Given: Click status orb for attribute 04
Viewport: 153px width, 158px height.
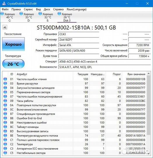Looking at the screenshot, I should tap(5, 88).
